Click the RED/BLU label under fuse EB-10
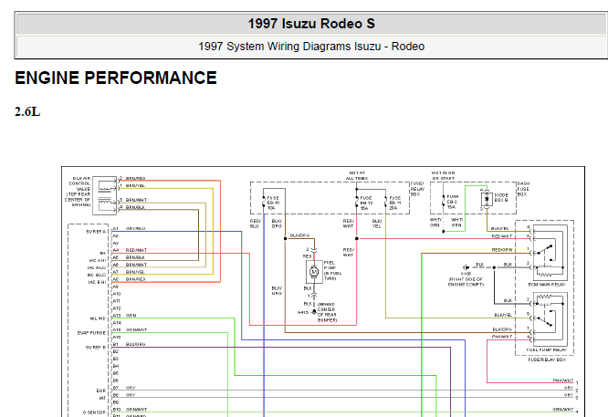 point(256,224)
